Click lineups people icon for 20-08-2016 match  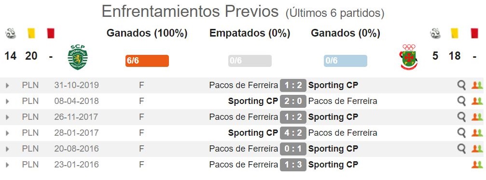pos(477,149)
